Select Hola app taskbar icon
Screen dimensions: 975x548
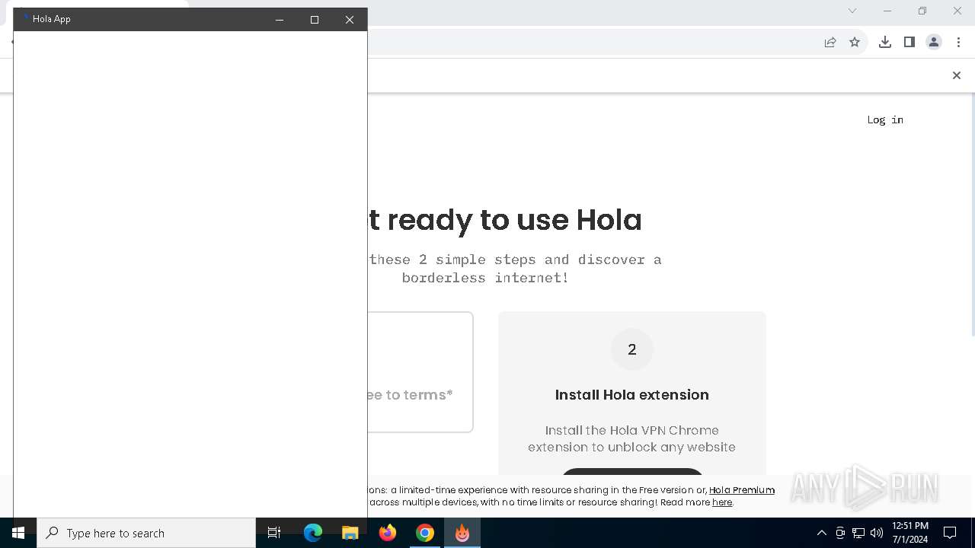click(462, 533)
